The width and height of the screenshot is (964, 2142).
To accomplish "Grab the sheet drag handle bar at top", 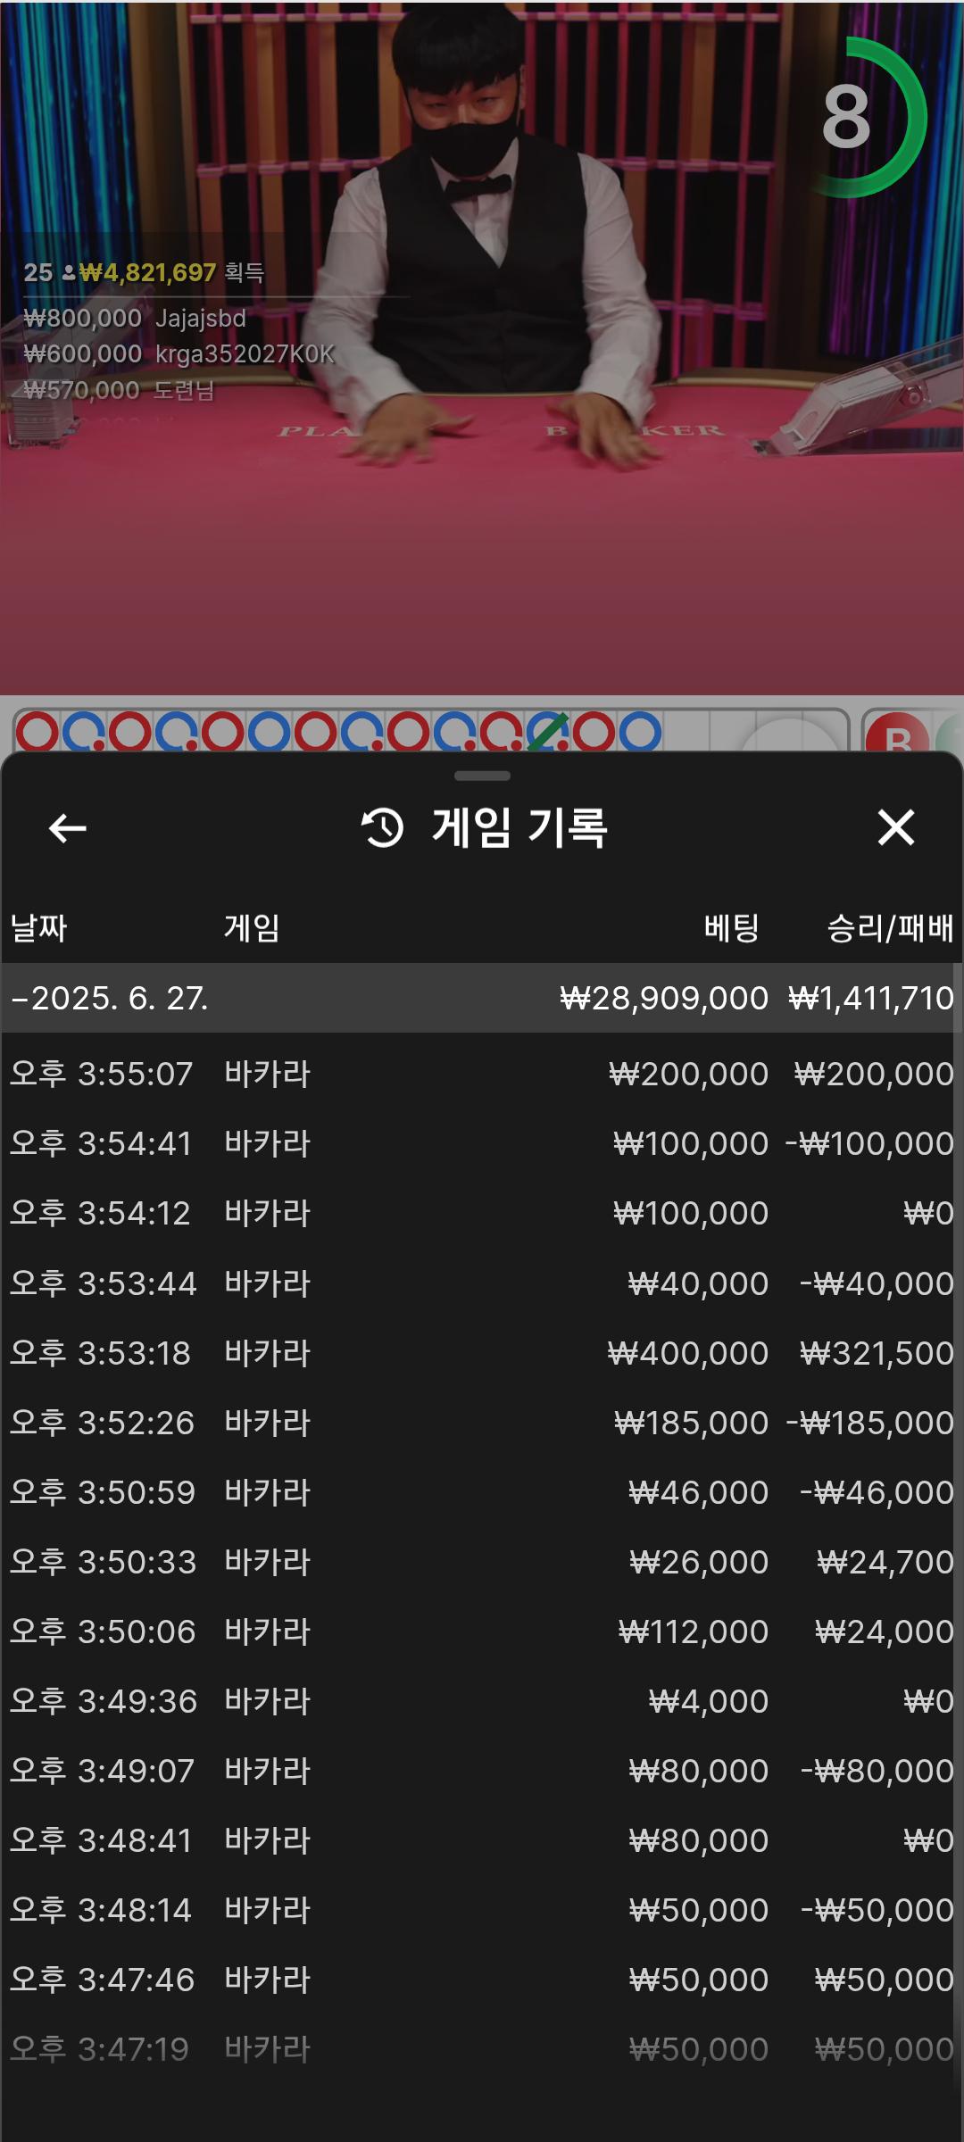I will point(482,776).
